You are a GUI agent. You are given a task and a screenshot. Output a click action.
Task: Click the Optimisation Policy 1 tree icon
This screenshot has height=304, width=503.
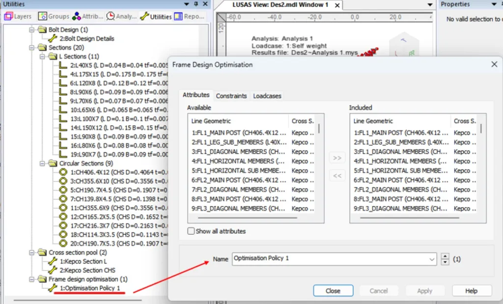click(53, 288)
